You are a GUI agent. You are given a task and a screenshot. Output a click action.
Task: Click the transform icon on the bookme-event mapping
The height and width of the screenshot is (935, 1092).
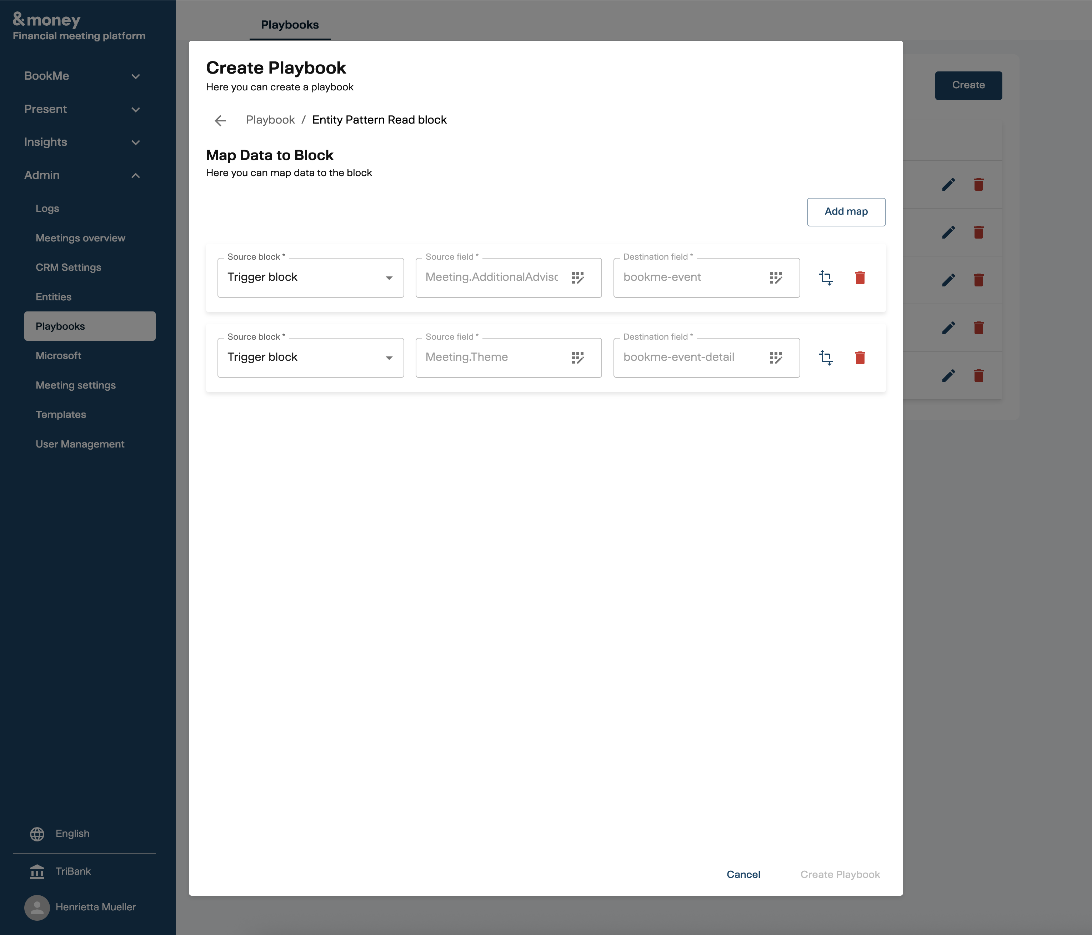pos(826,278)
